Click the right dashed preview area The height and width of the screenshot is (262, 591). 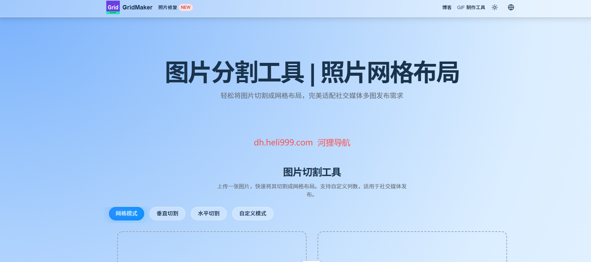[412, 247]
